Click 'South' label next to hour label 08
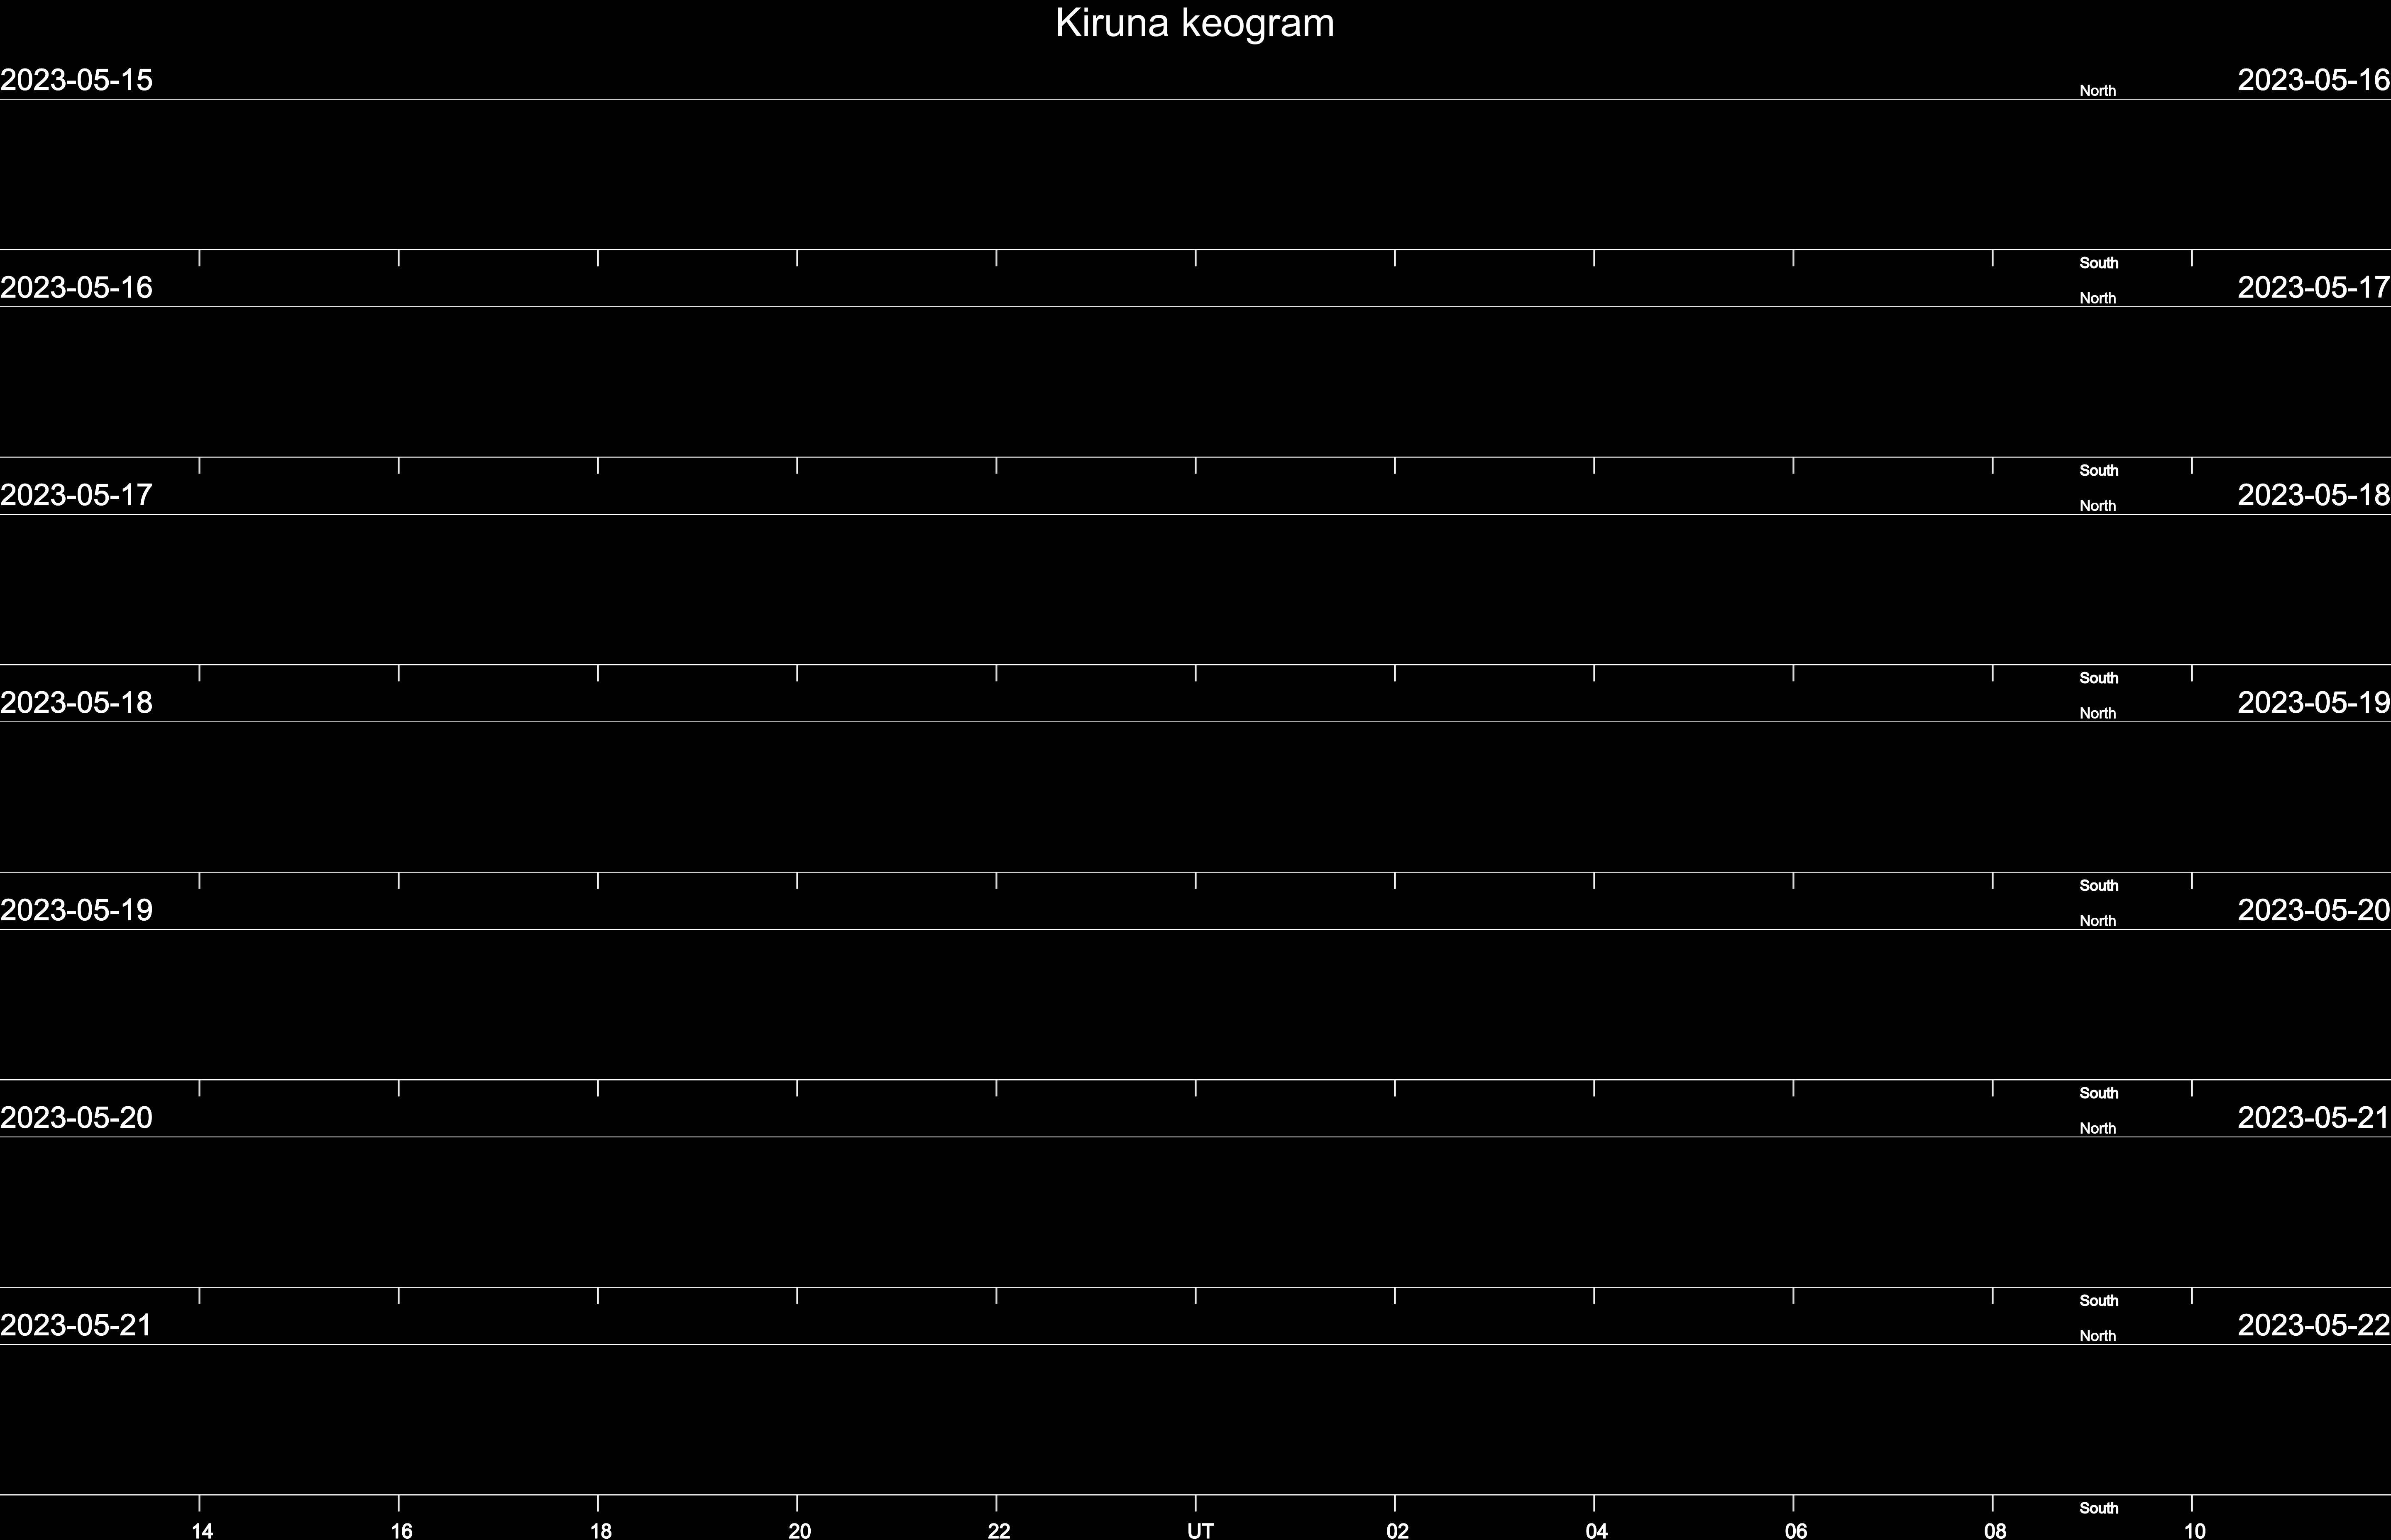 point(2099,1508)
